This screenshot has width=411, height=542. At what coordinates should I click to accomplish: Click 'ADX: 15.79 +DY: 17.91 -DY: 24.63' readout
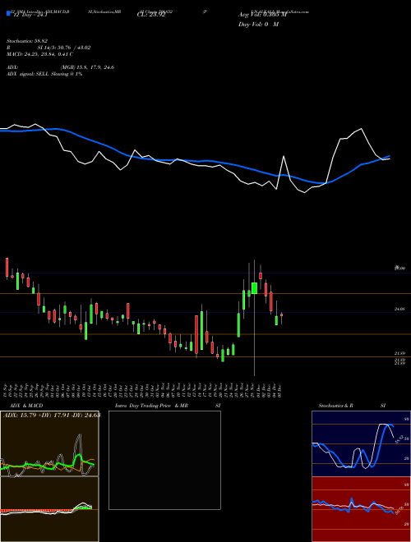[51, 415]
